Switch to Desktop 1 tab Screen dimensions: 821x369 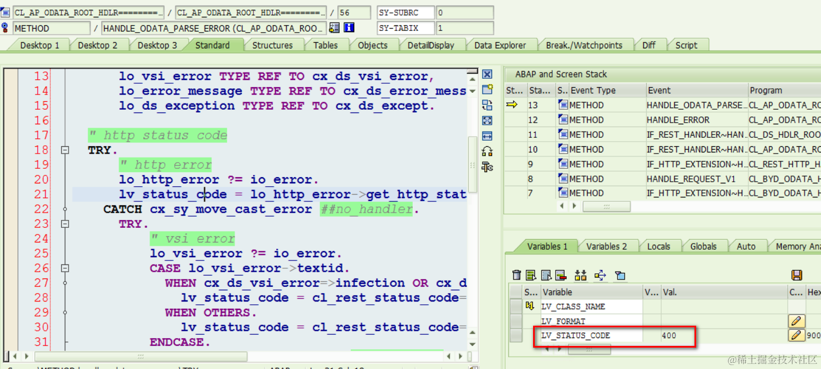39,45
